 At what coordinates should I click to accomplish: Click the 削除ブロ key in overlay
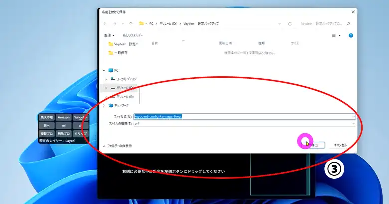point(64,134)
